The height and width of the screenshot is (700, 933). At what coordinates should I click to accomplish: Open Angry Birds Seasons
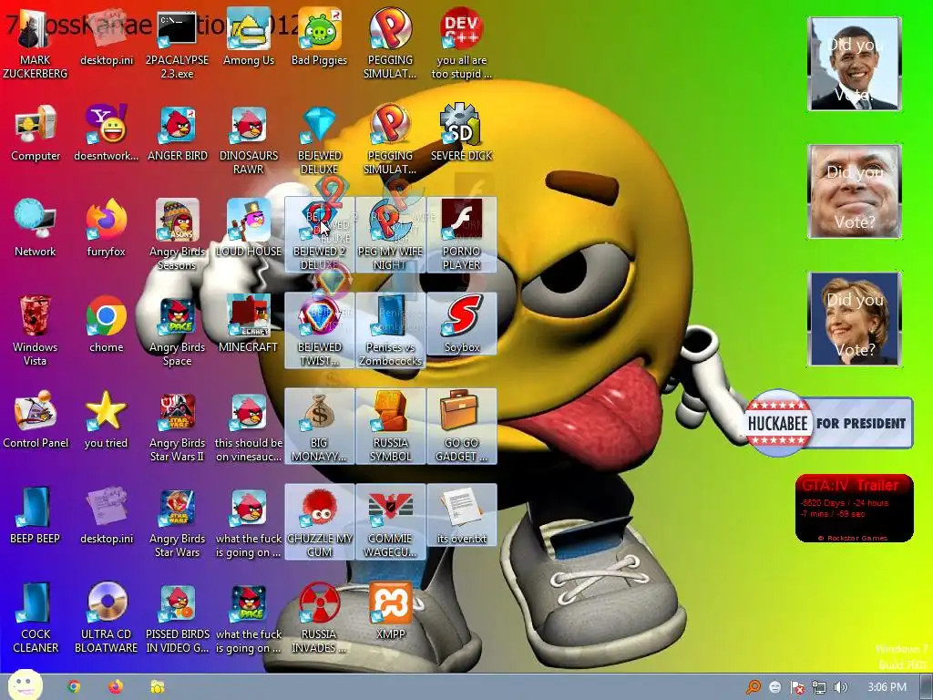tap(177, 235)
